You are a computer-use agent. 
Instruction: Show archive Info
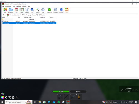pyautogui.click(x=43, y=10)
